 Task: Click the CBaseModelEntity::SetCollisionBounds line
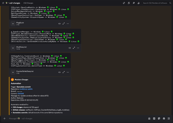pyautogui.click(x=41, y=36)
